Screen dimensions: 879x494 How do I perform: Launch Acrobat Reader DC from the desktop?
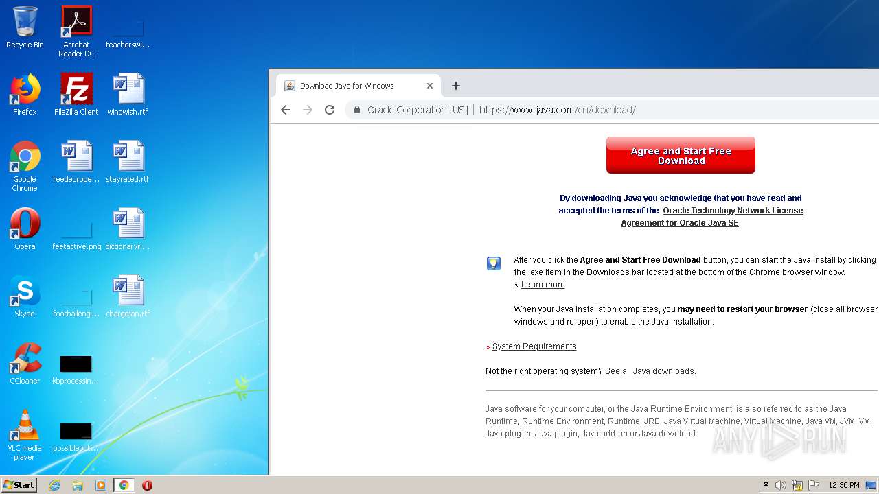pos(76,32)
